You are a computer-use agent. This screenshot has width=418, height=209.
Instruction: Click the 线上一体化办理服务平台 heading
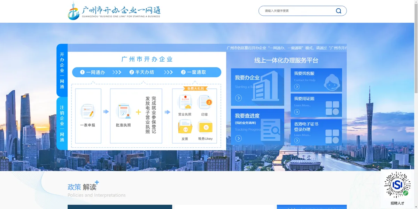pos(286,60)
